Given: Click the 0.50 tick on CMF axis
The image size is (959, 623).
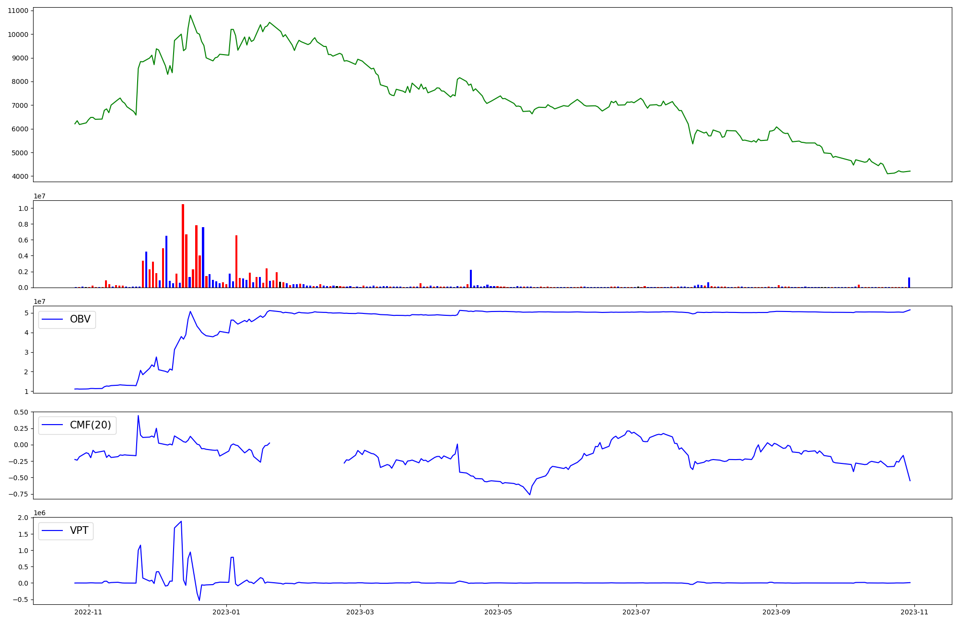Looking at the screenshot, I should [21, 412].
